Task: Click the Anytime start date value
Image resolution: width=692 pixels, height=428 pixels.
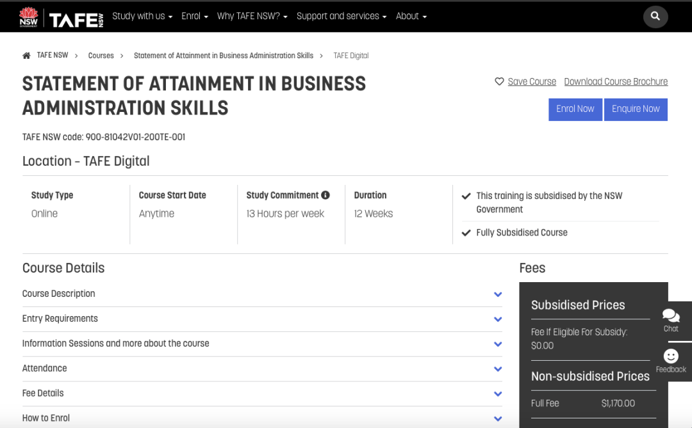Action: click(x=157, y=214)
